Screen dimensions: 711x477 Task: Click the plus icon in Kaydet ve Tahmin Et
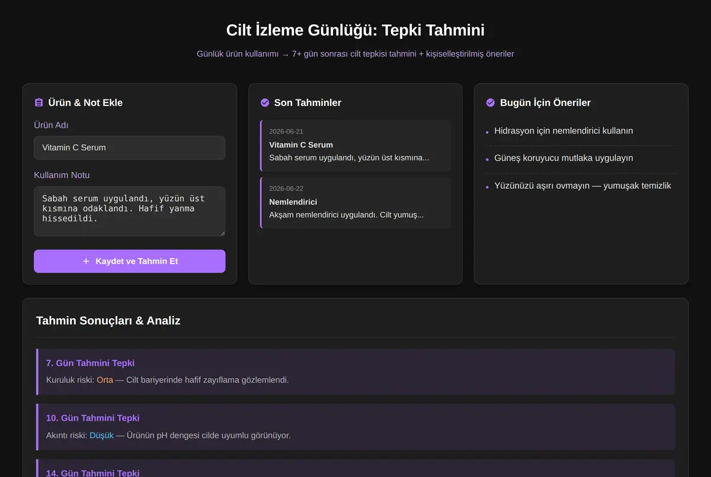[x=86, y=261]
